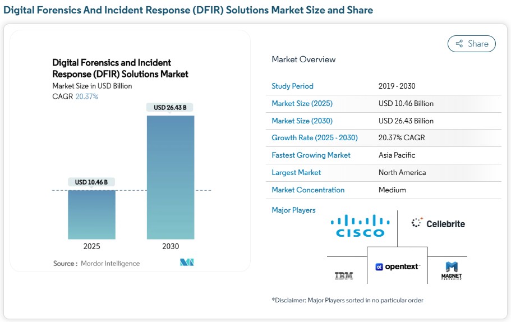Click the OpenText logo
511x322 pixels.
coord(398,266)
